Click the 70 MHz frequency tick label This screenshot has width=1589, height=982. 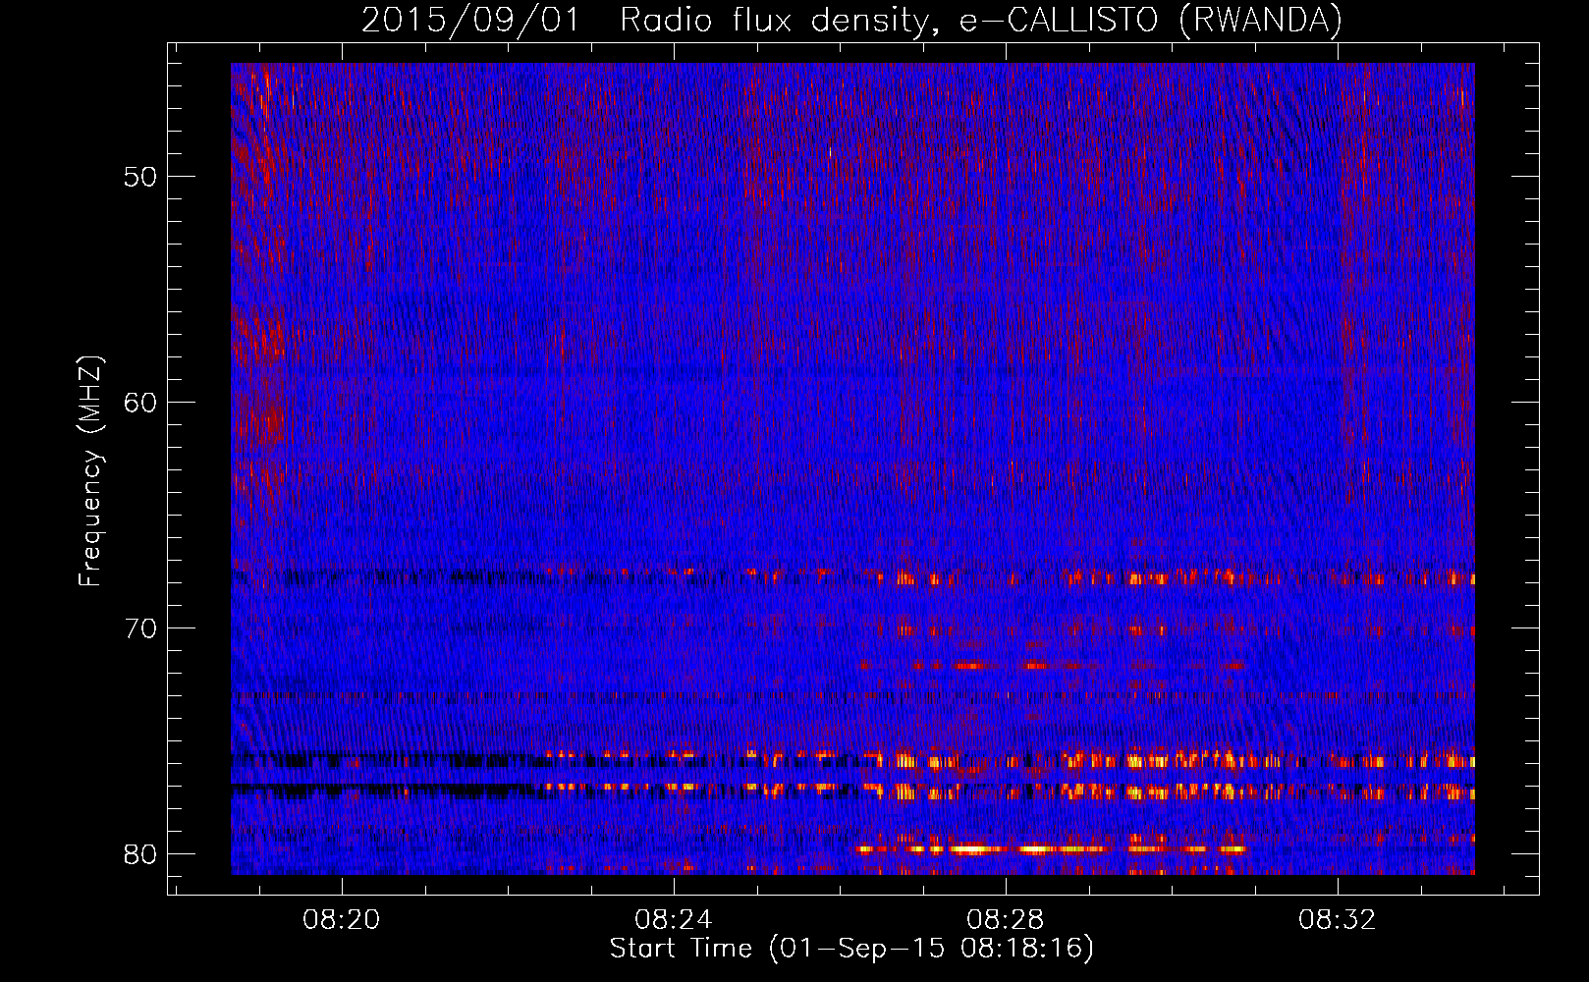coord(140,628)
